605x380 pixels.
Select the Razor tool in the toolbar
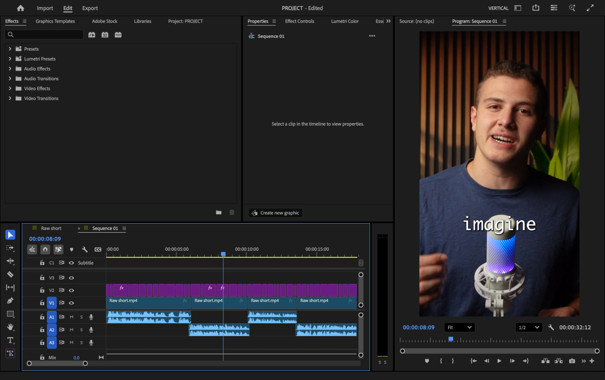click(x=10, y=274)
